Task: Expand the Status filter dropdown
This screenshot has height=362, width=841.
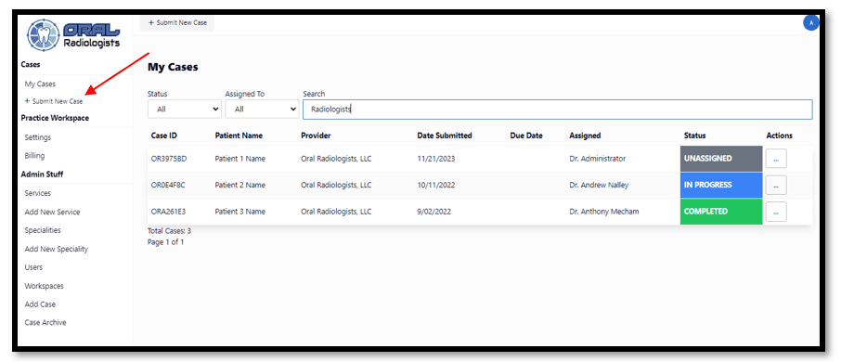Action: [x=184, y=109]
